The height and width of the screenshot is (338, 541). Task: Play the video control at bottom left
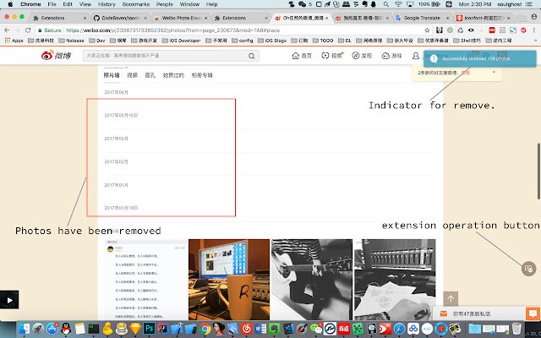point(9,300)
